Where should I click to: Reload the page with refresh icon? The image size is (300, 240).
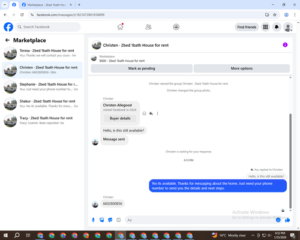(22, 15)
